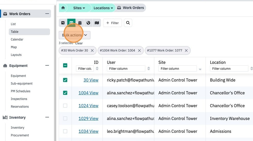
Task: Open PM Schedules in sidebar
Action: (x=21, y=91)
